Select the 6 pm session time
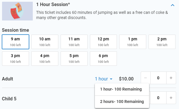This screenshot has height=109, width=179. pos(103,59)
